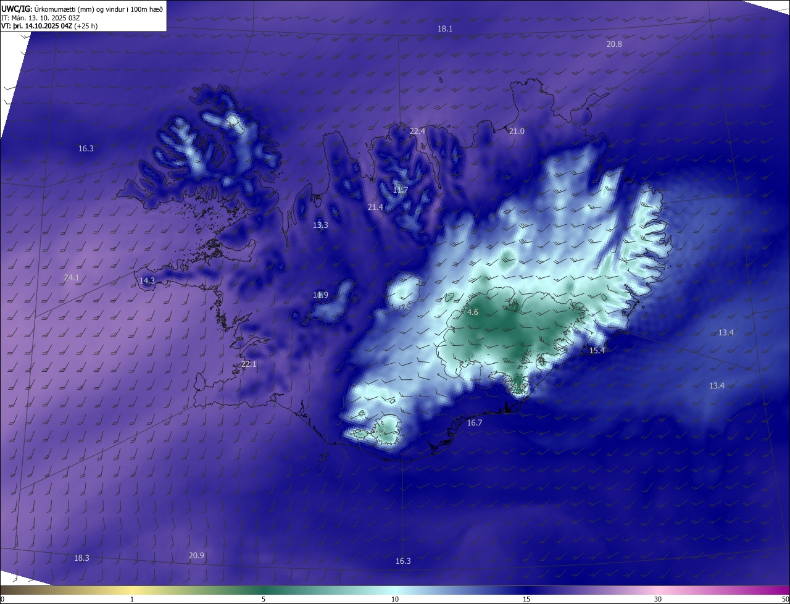Image resolution: width=790 pixels, height=604 pixels.
Task: Click the 15.4 value label
Action: (x=597, y=351)
